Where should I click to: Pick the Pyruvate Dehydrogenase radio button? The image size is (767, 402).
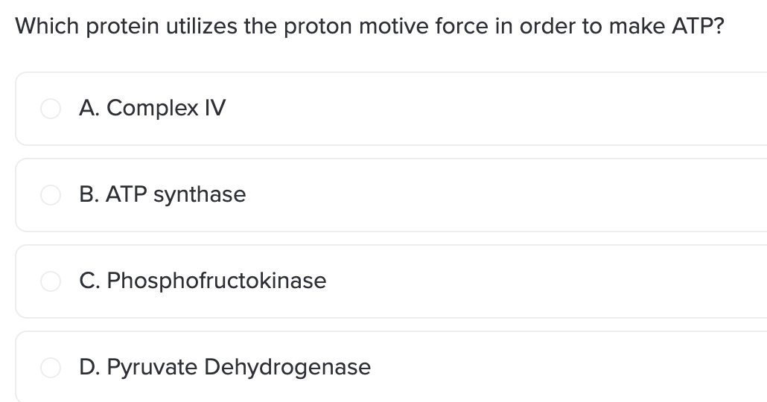pyautogui.click(x=51, y=367)
